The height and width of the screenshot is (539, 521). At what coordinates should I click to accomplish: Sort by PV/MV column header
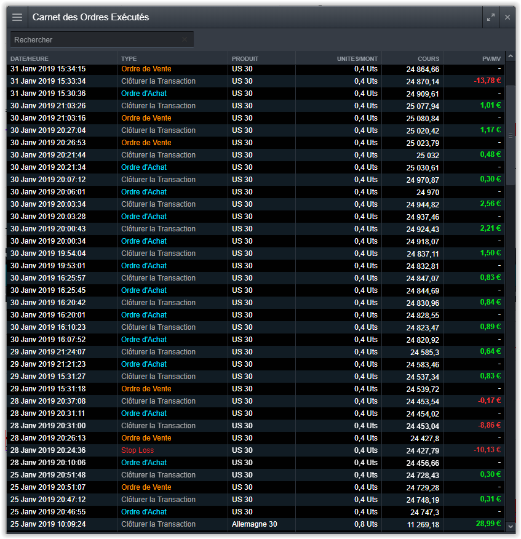click(x=491, y=59)
